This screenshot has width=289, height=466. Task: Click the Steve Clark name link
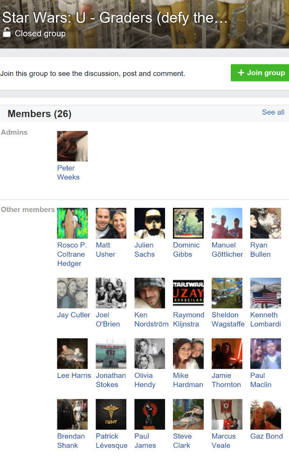(182, 441)
